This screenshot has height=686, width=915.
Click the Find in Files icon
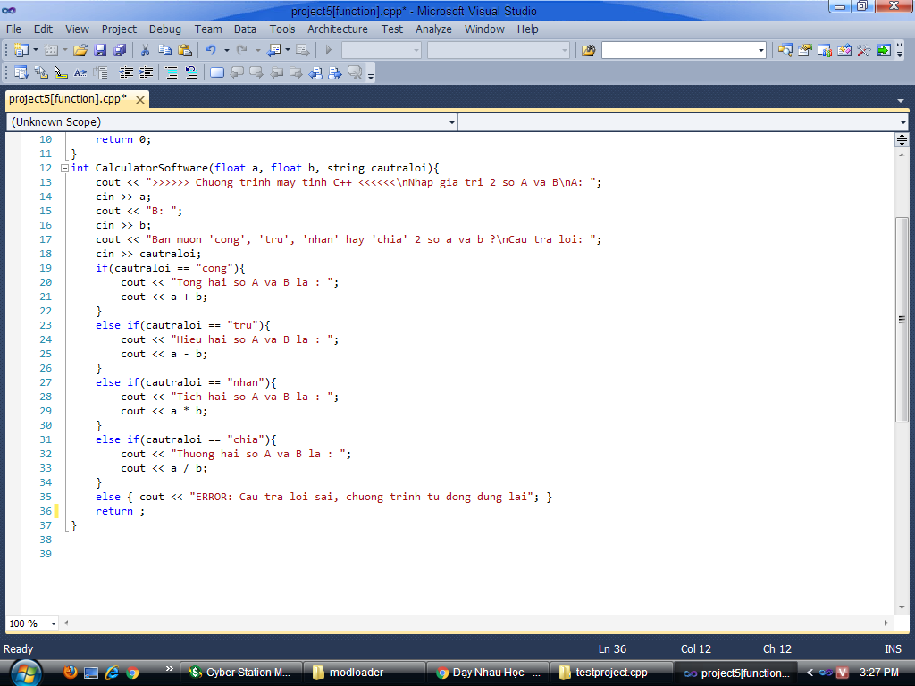(x=588, y=51)
